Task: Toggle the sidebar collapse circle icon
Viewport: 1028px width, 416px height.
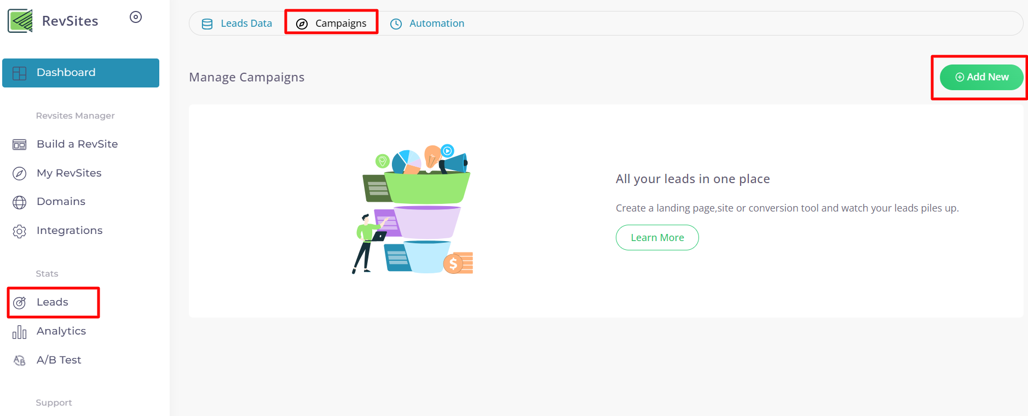Action: tap(136, 17)
